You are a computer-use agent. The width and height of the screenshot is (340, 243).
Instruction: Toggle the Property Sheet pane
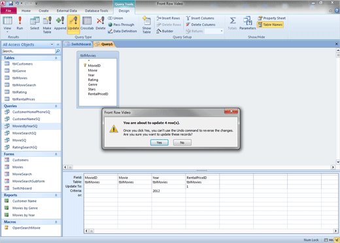point(271,18)
